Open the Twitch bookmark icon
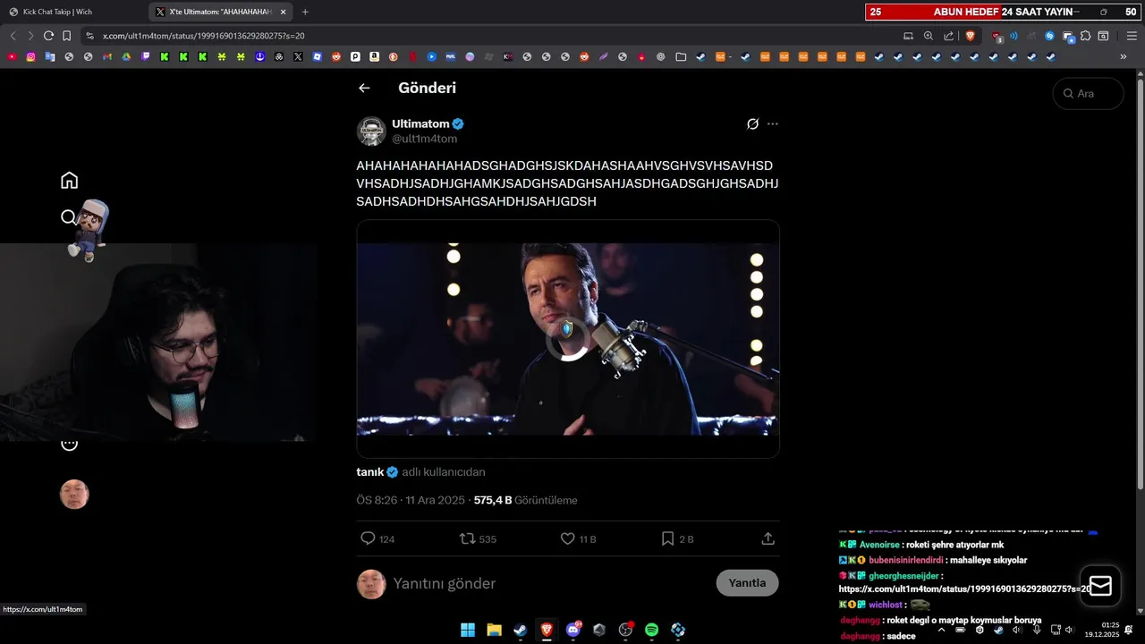The height and width of the screenshot is (644, 1145). [146, 56]
